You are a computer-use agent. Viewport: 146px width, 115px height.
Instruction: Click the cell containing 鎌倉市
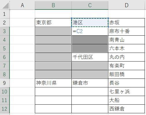click(x=90, y=83)
